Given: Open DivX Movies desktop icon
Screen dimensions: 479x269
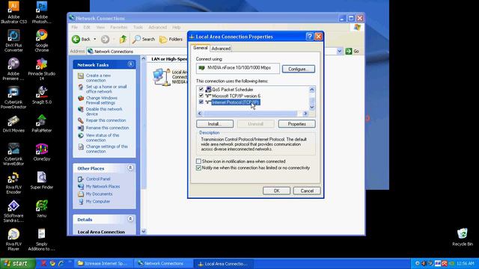Looking at the screenshot, I should pos(13,123).
